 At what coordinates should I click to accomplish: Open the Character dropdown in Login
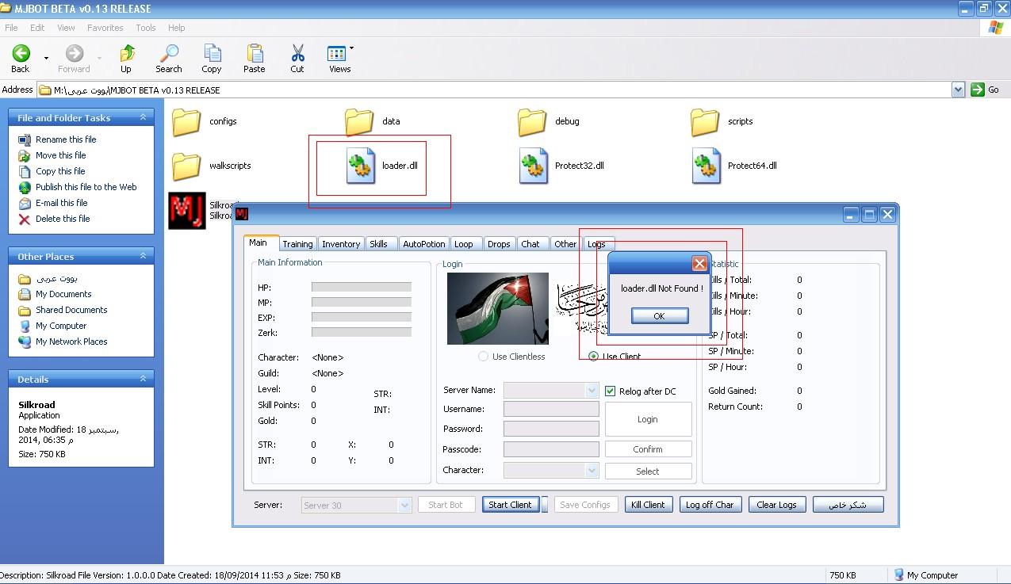[x=592, y=470]
